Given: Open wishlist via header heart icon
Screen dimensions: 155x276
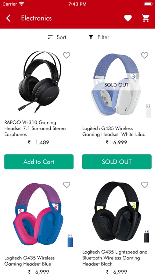Looking at the screenshot, I should click(x=128, y=18).
